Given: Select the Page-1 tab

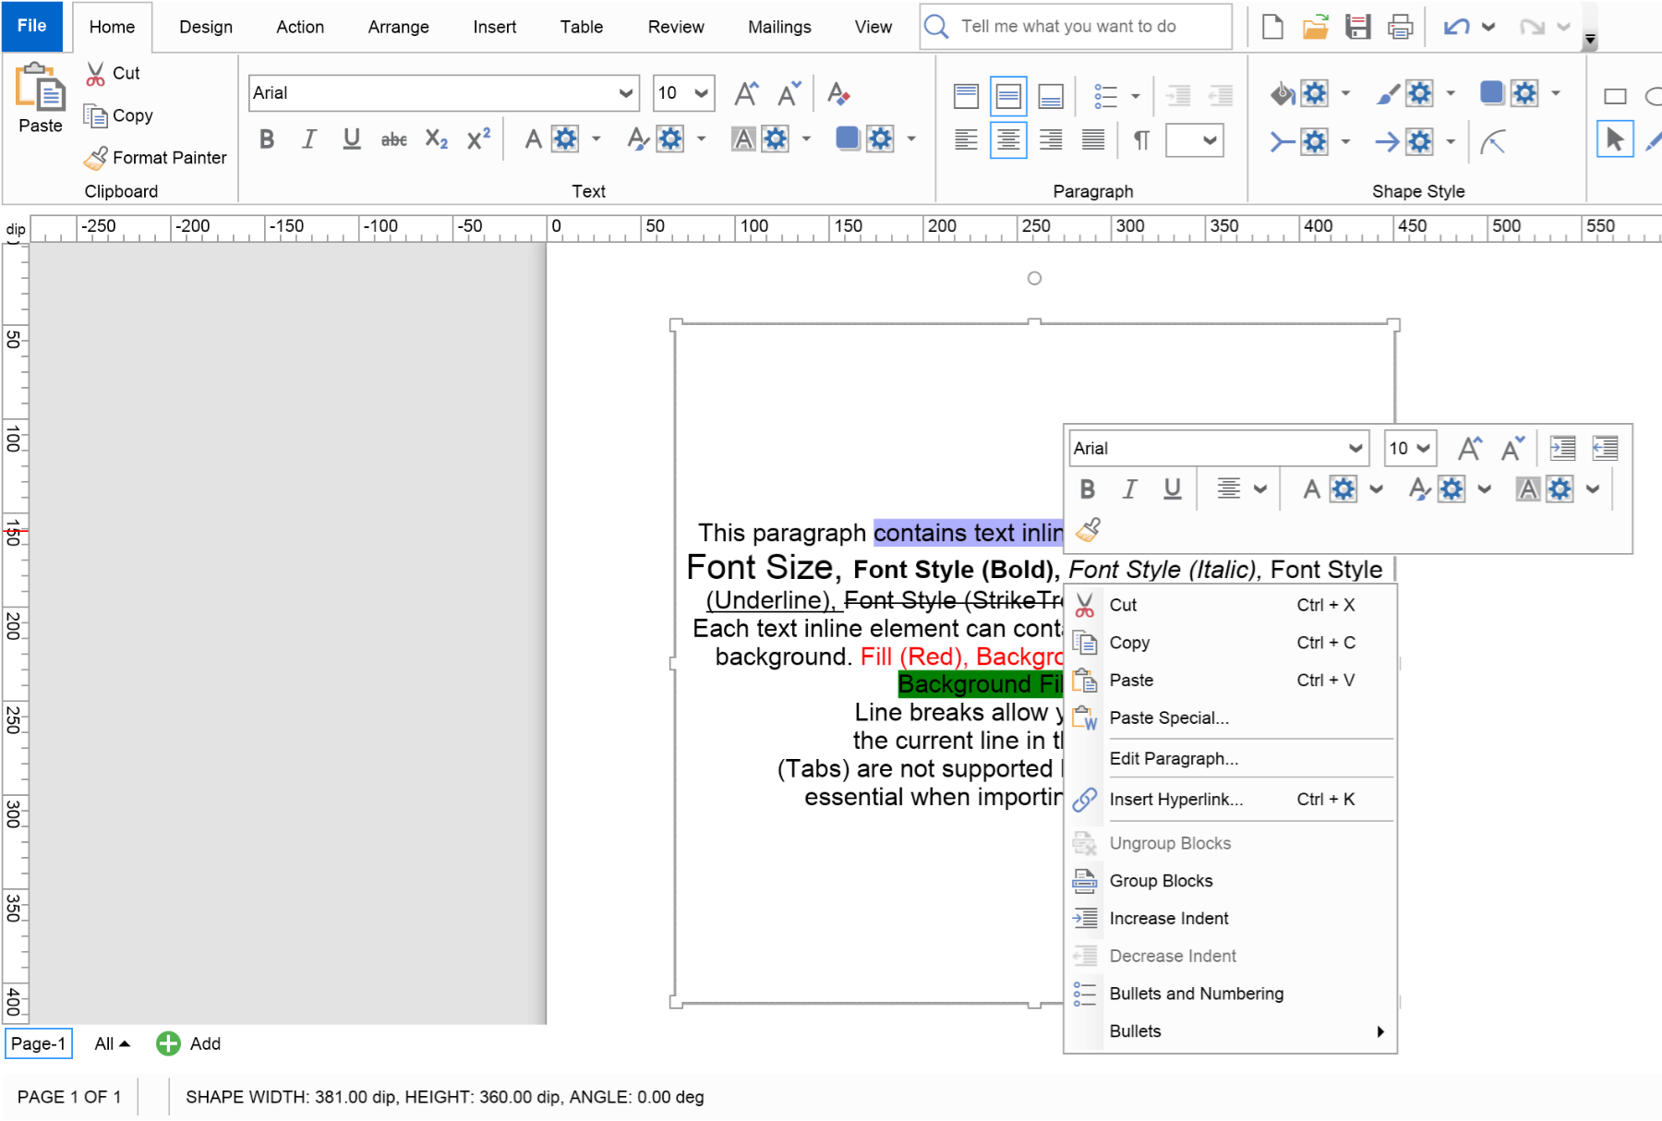Looking at the screenshot, I should click(39, 1043).
